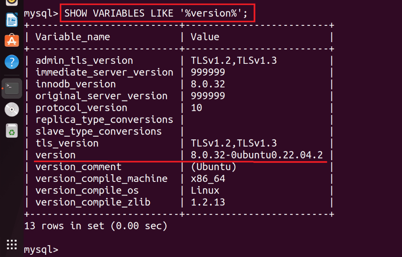Viewport: 402px width, 257px height.
Task: Click the version value 8.0.32-0ubuntu0.22.04.2
Action: tap(257, 155)
